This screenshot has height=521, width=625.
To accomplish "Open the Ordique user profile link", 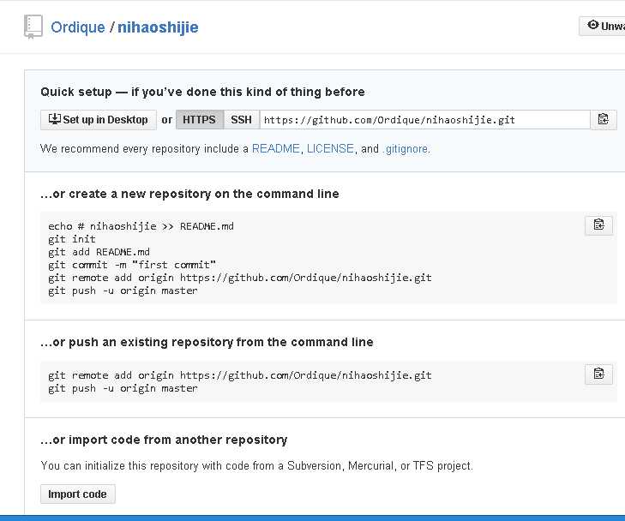I will (78, 27).
